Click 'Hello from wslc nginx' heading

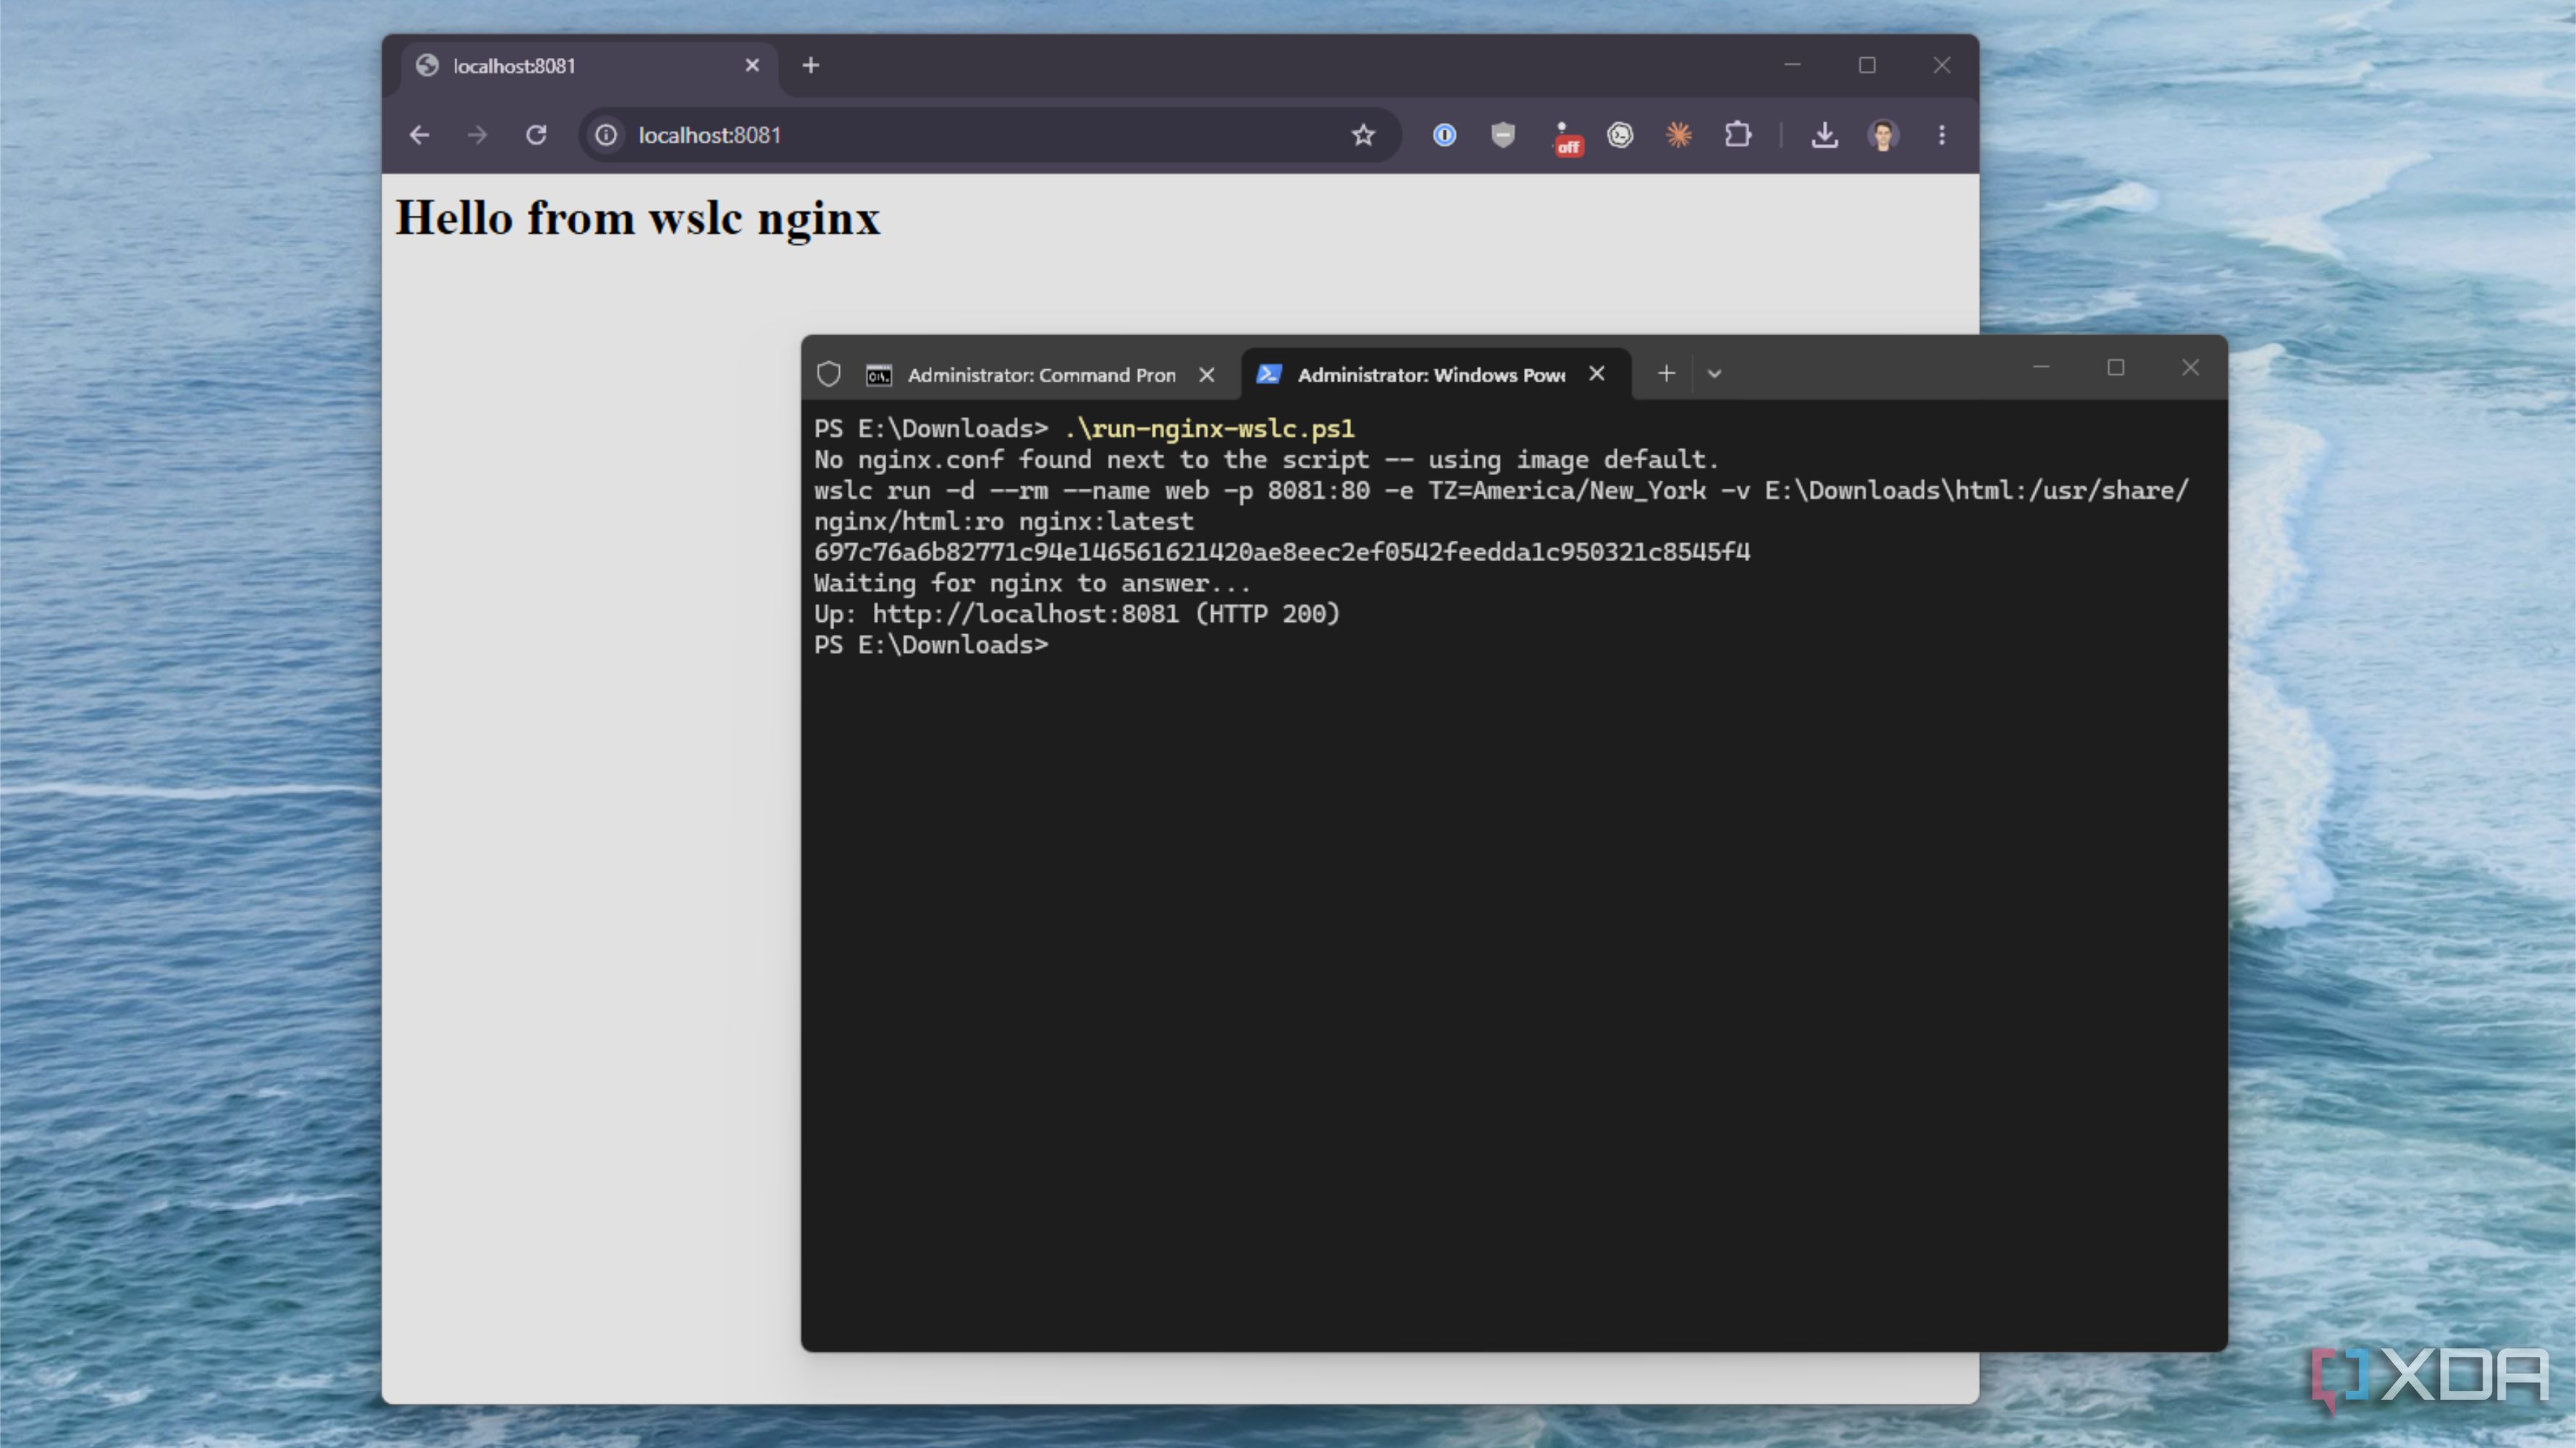point(638,218)
